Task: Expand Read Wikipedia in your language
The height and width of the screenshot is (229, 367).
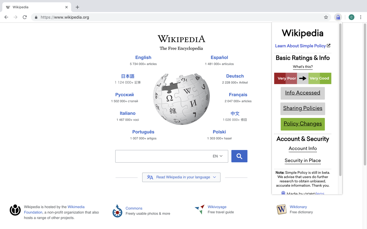Action: pyautogui.click(x=181, y=177)
